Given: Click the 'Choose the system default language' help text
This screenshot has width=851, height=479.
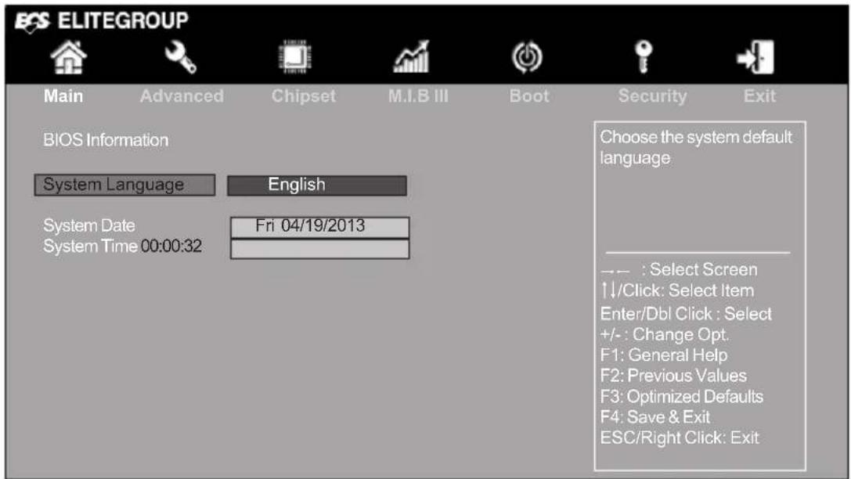Looking at the screenshot, I should pos(696,148).
